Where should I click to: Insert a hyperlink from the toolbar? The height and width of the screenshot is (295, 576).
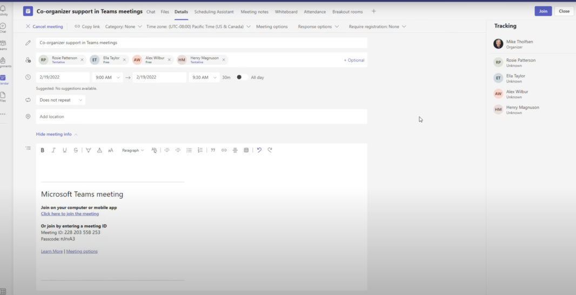click(x=224, y=150)
